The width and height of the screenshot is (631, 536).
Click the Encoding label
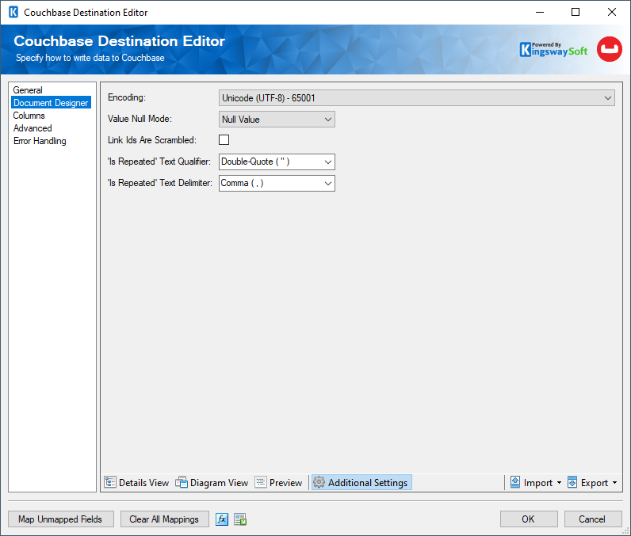pyautogui.click(x=127, y=97)
